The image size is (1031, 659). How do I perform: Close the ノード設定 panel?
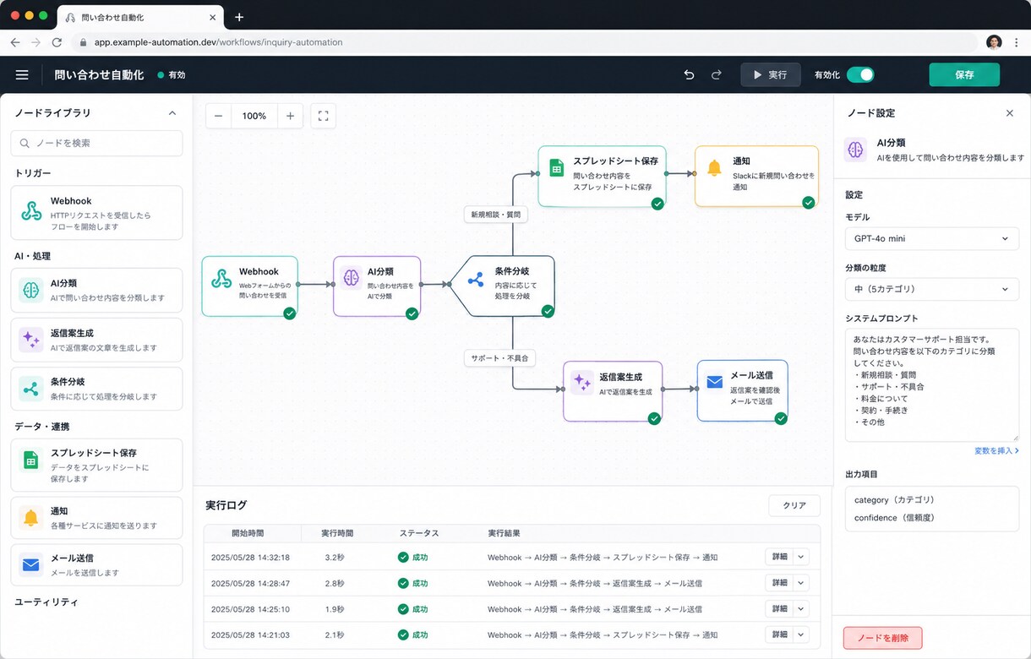(1009, 113)
